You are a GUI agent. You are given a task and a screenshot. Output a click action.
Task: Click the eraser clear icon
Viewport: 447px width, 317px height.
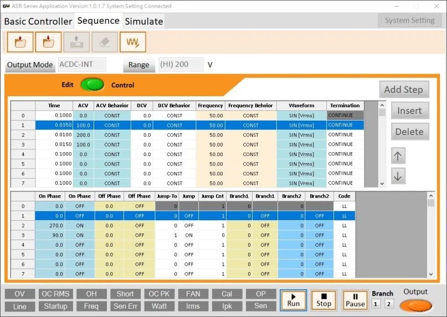click(105, 42)
